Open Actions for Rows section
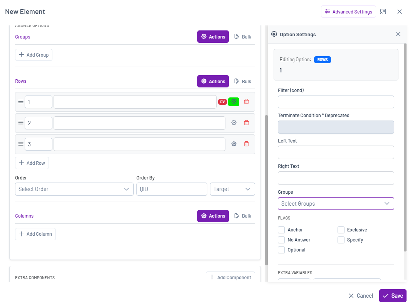Viewport: 410px width, 305px height. click(x=213, y=81)
